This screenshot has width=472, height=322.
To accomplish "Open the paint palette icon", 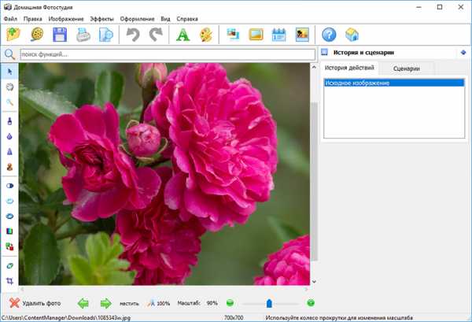I will [205, 35].
